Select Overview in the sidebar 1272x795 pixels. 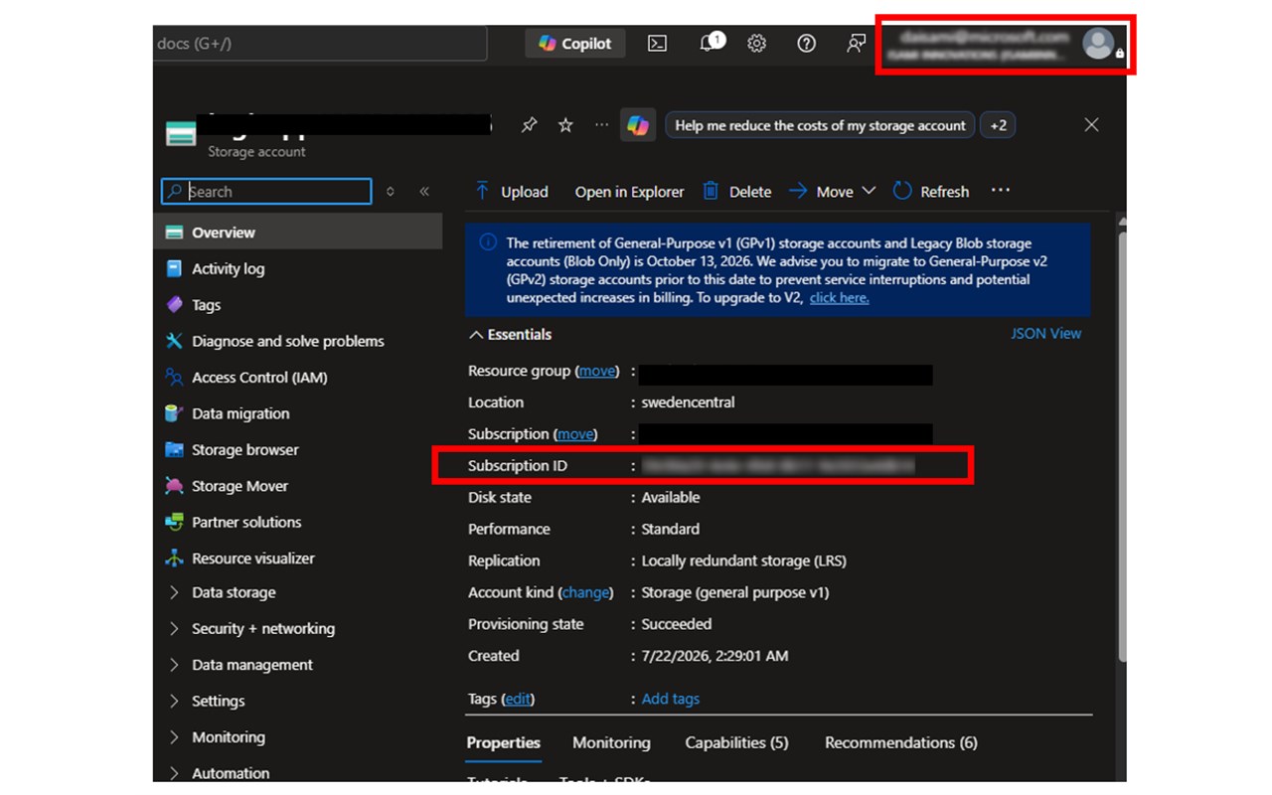(x=298, y=233)
